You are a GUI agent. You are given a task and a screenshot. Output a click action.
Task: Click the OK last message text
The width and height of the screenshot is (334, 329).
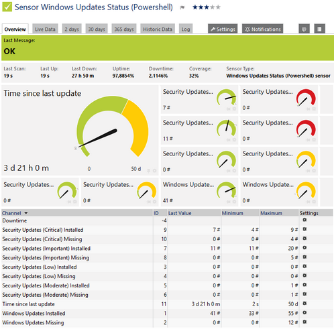[9, 52]
